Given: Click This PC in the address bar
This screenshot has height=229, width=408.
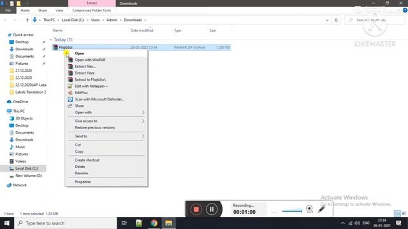Looking at the screenshot, I should pyautogui.click(x=49, y=20).
